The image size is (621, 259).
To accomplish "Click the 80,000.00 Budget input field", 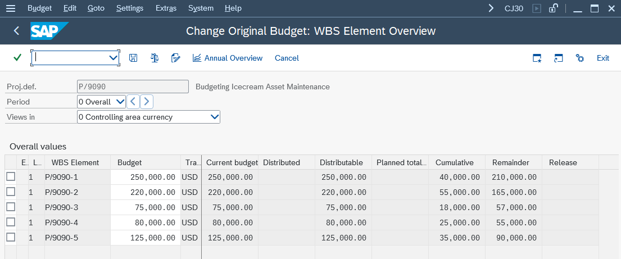I will [146, 222].
